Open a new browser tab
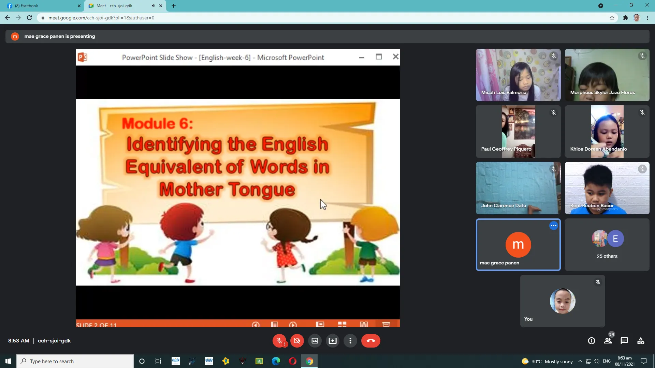The width and height of the screenshot is (655, 368). pyautogui.click(x=174, y=6)
